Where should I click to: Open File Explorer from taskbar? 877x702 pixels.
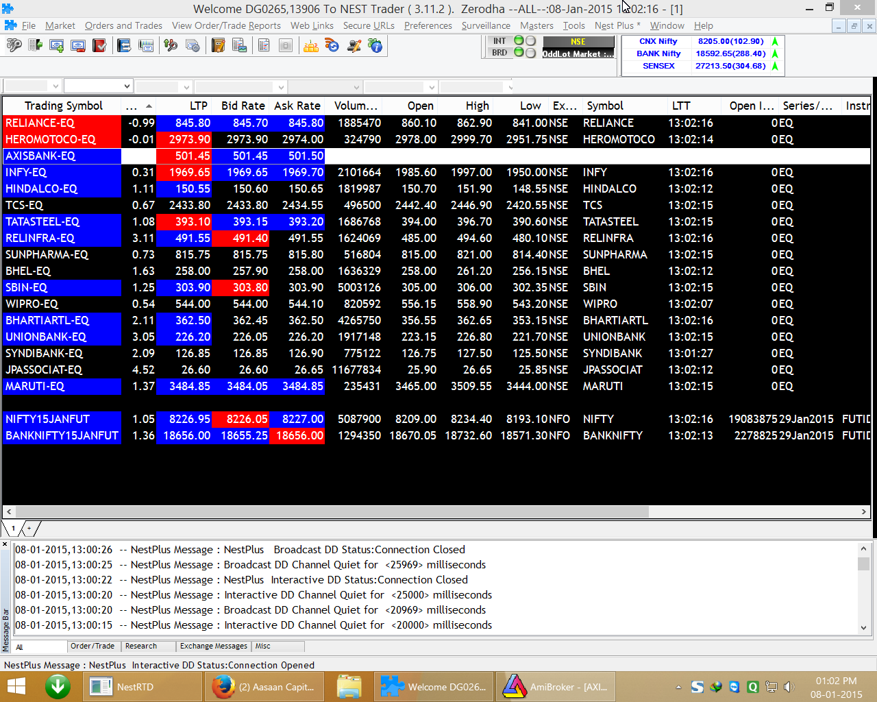[x=349, y=687]
